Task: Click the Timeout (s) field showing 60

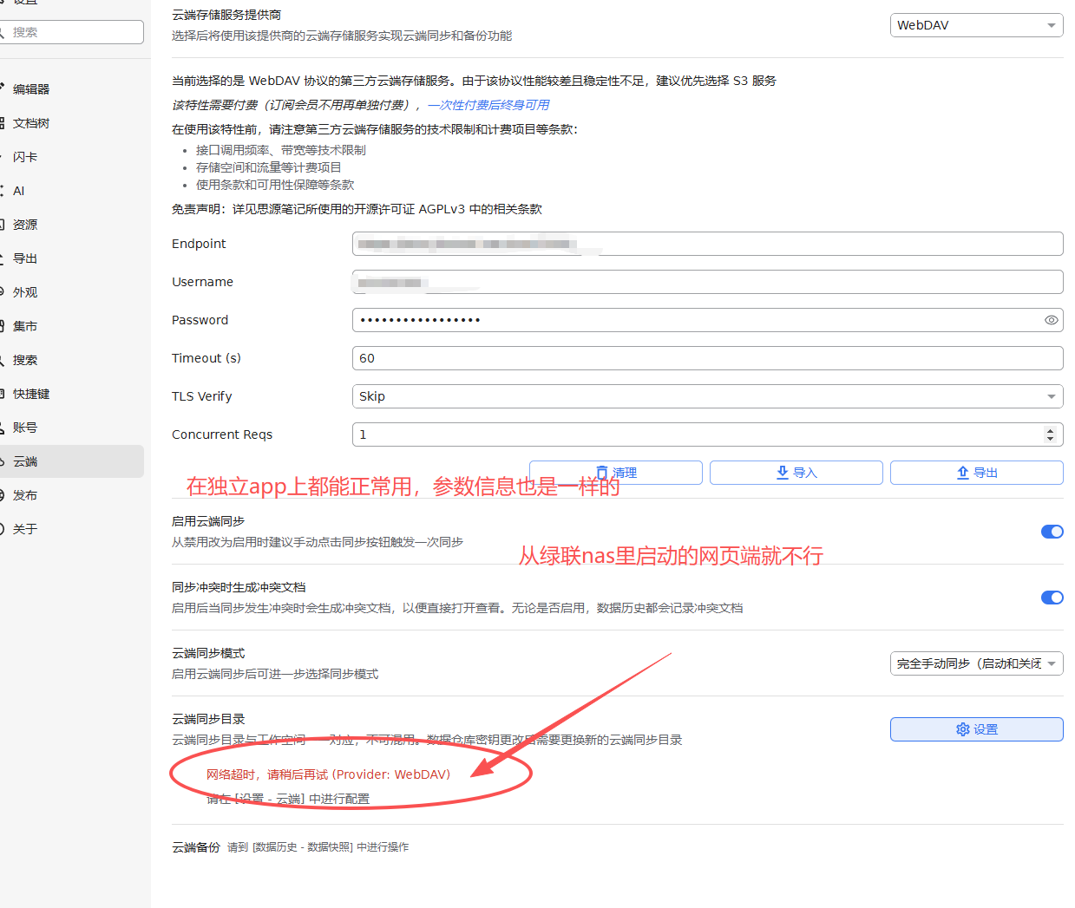Action: (707, 358)
